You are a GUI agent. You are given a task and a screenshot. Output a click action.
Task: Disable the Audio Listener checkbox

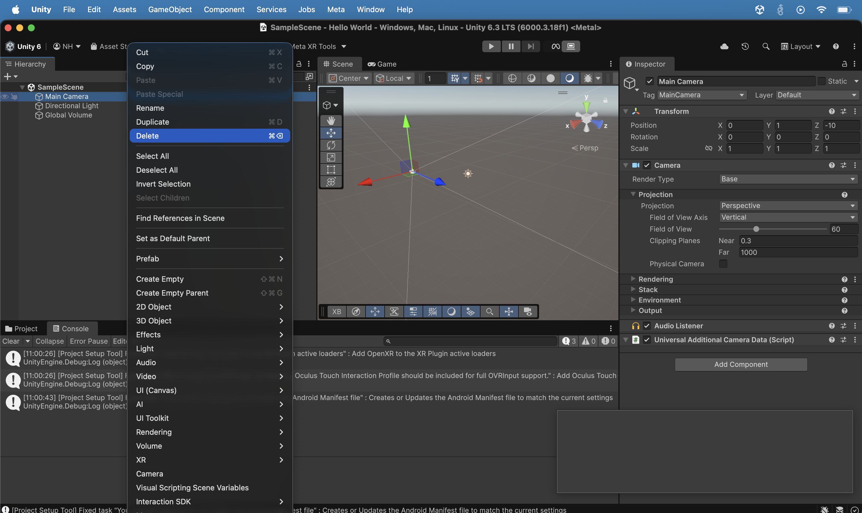647,326
